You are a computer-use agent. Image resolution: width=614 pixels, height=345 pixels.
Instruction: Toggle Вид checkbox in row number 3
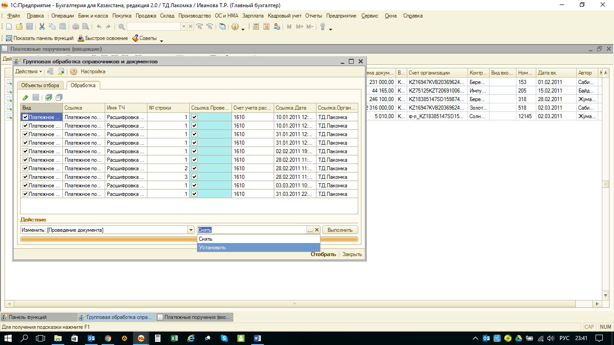pyautogui.click(x=26, y=177)
